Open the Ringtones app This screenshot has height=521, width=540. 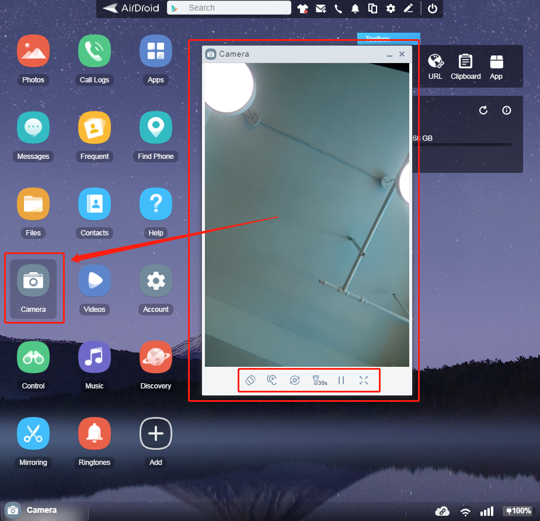tap(95, 434)
